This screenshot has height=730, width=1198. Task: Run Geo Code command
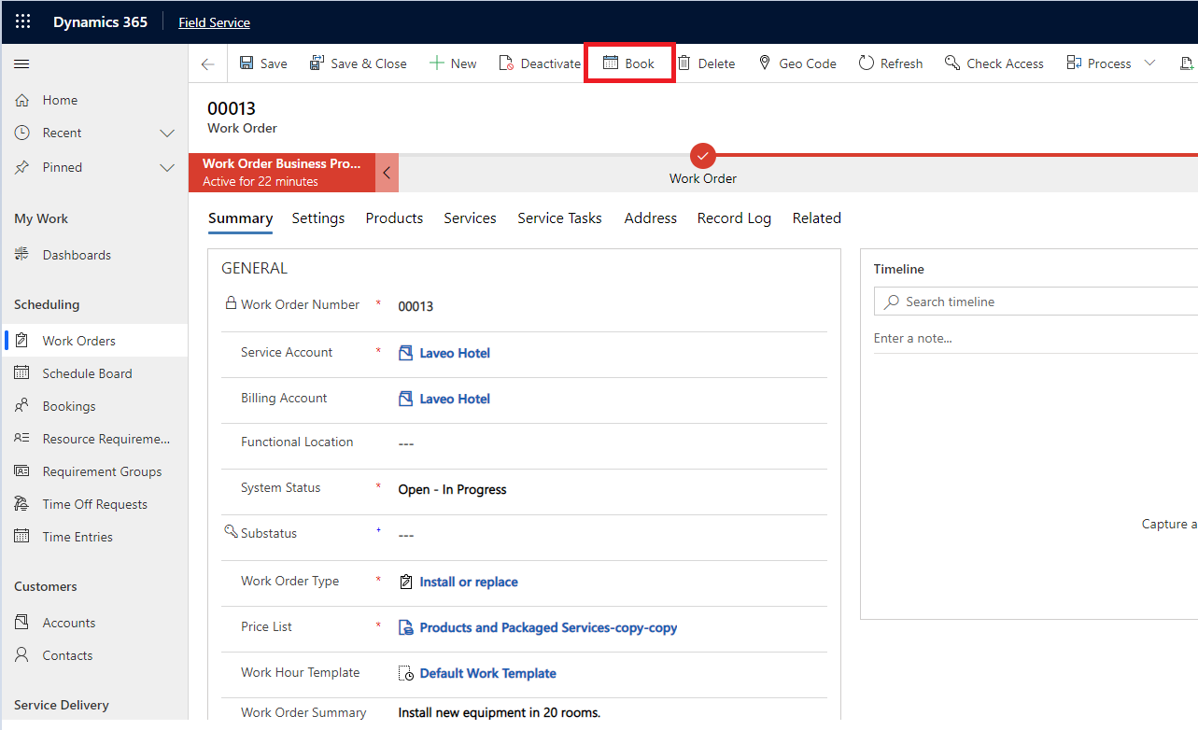[796, 63]
